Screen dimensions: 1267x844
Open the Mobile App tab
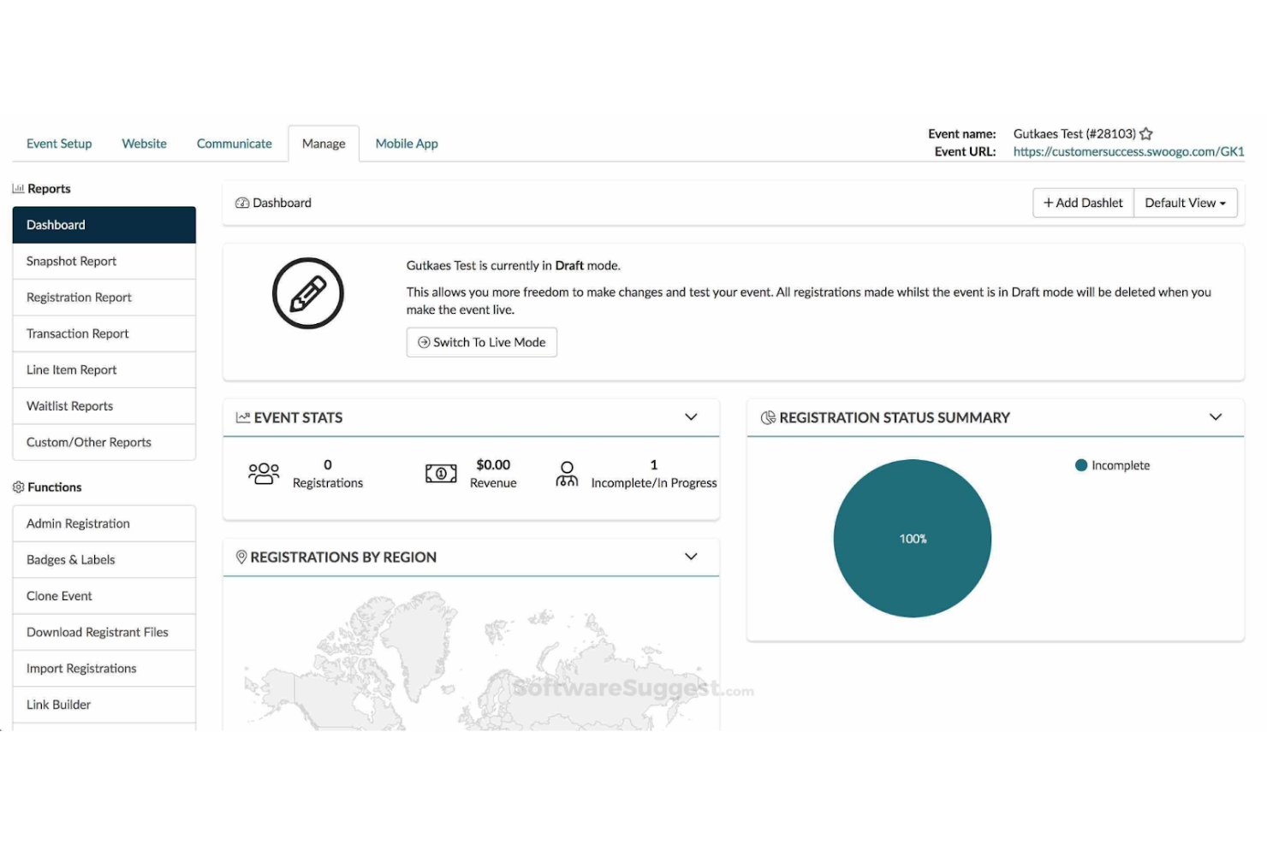407,144
